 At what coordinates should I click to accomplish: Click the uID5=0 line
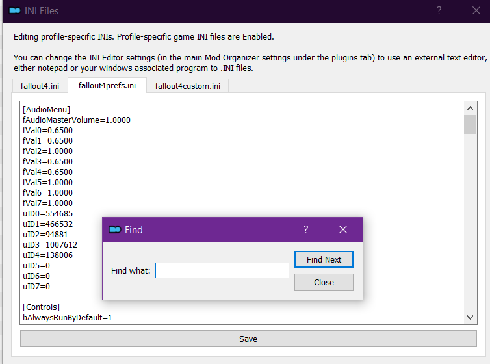(x=36, y=266)
